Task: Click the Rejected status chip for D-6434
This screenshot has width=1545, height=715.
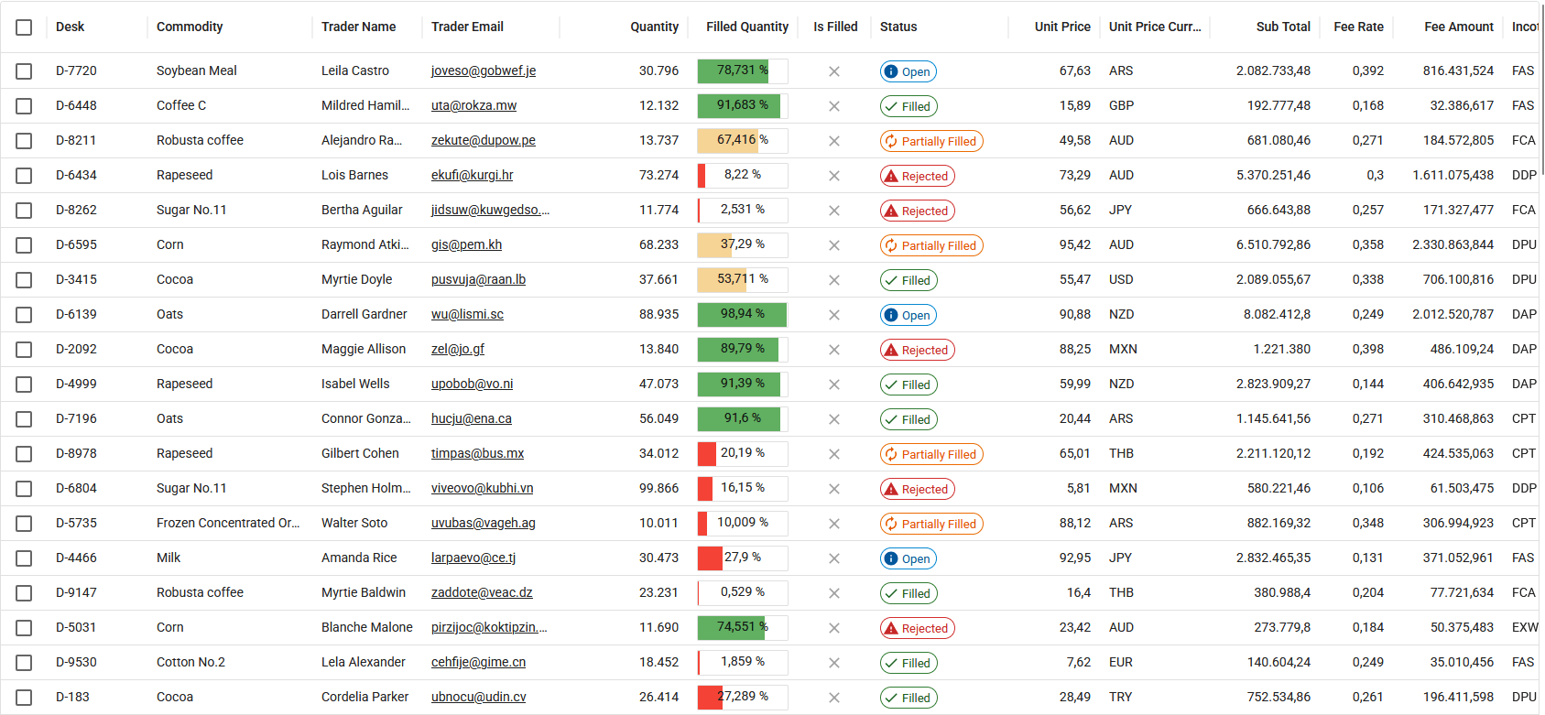Action: pos(918,176)
